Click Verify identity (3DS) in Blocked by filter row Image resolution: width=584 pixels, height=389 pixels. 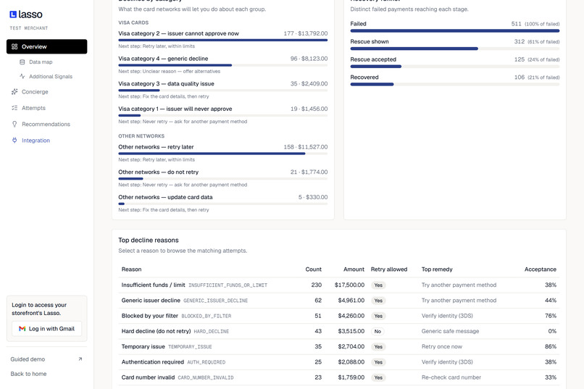[x=447, y=316]
